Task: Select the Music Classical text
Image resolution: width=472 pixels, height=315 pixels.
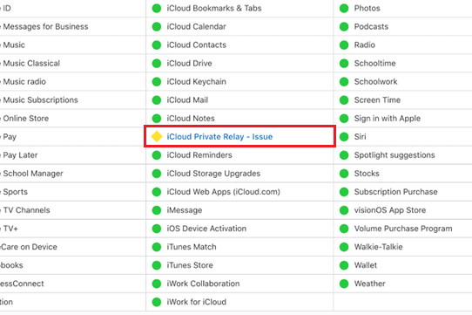Action: click(x=31, y=64)
